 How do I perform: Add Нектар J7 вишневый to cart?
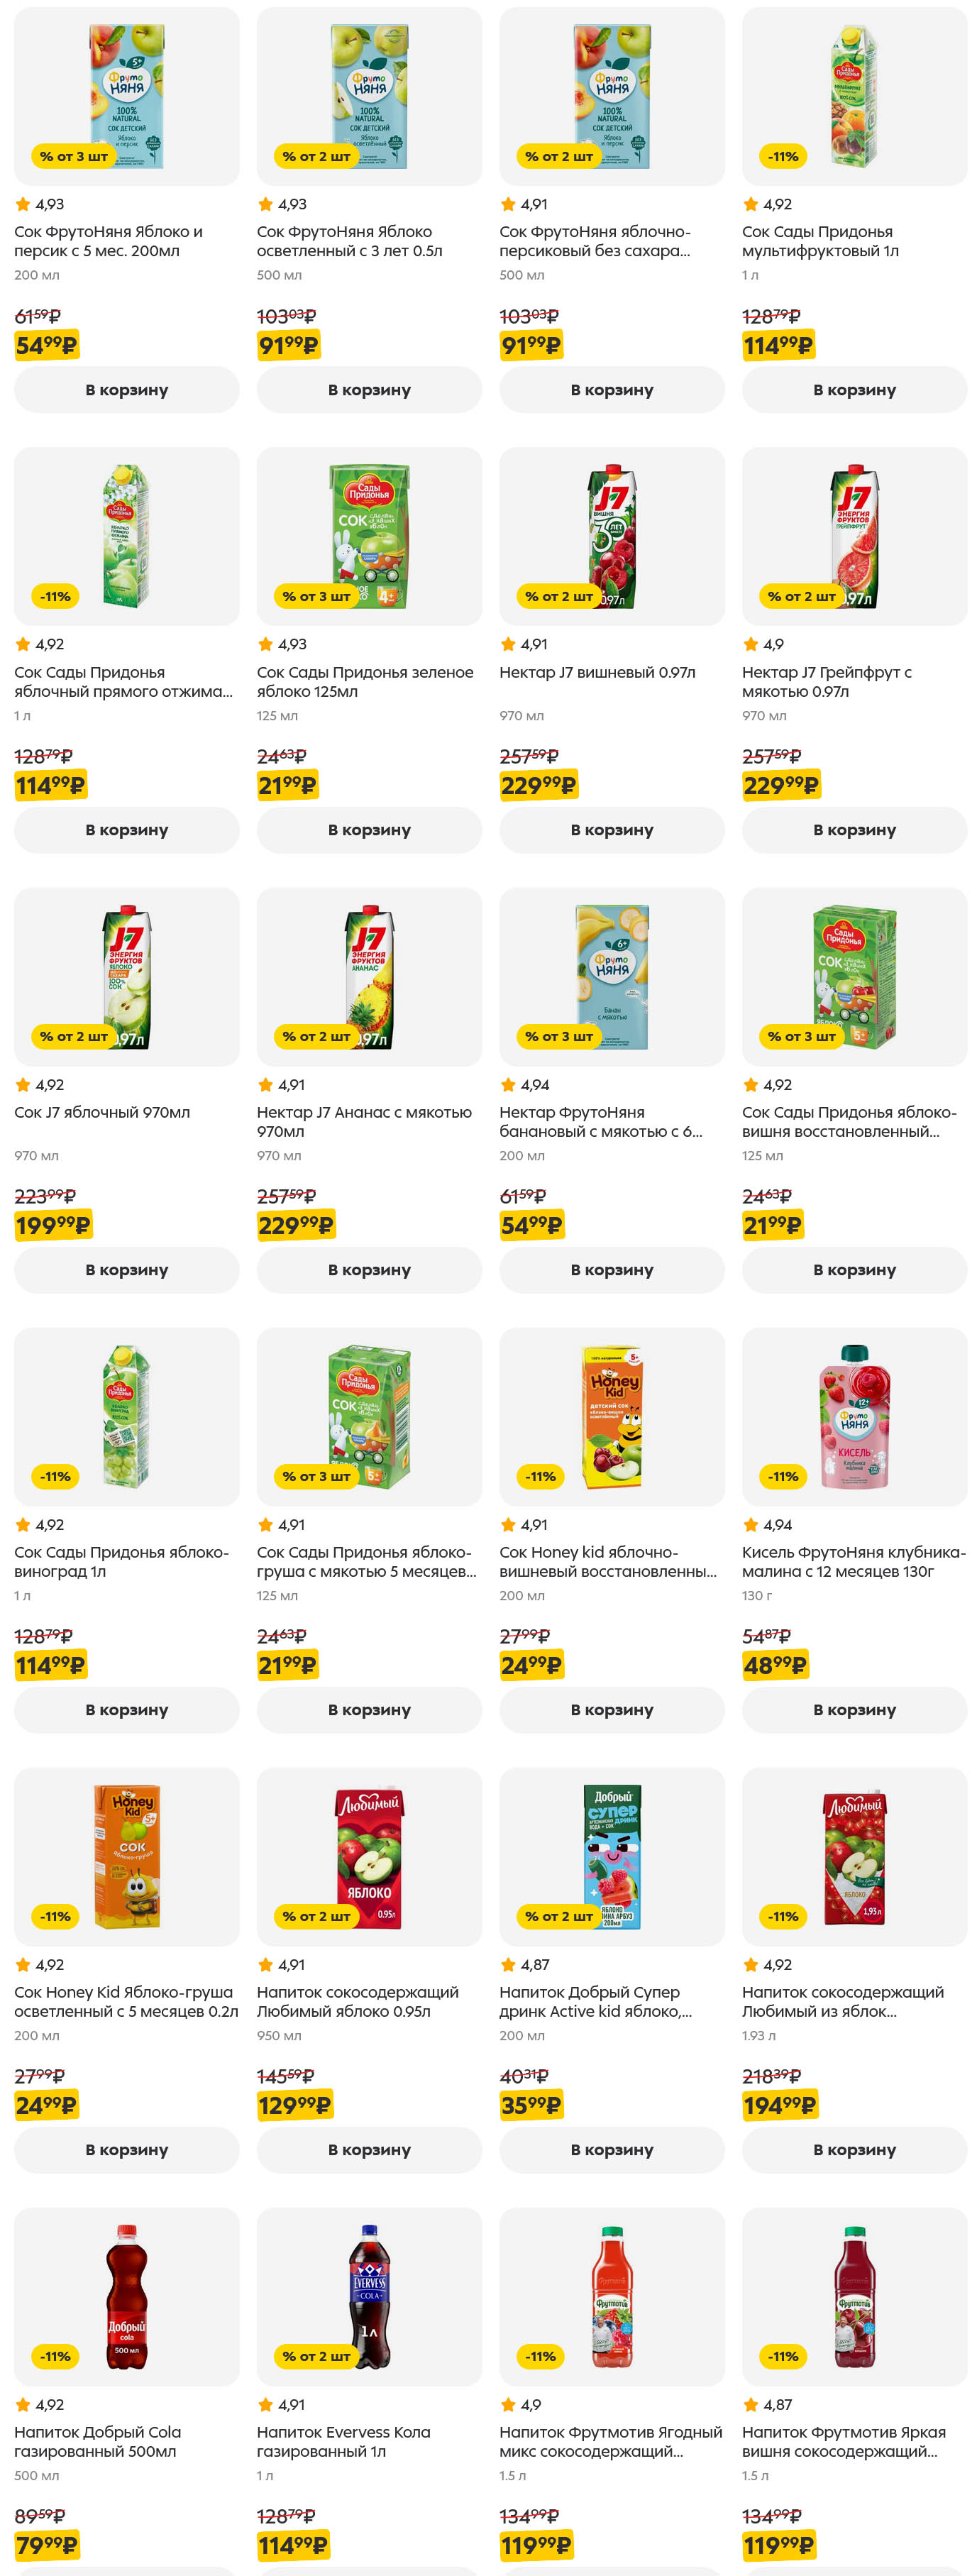[611, 830]
